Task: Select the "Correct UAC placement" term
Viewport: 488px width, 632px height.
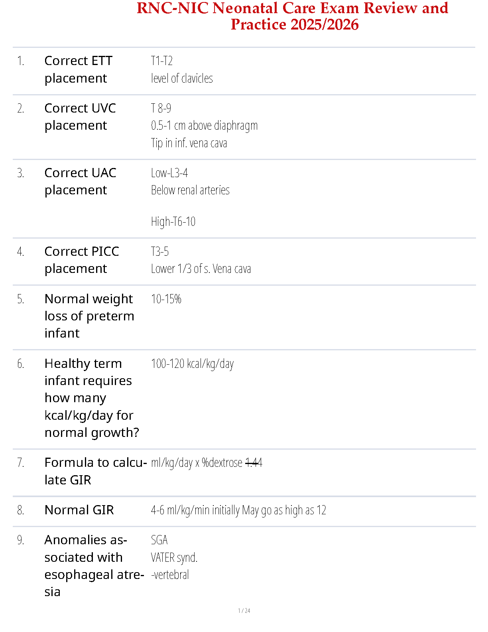Action: (80, 181)
